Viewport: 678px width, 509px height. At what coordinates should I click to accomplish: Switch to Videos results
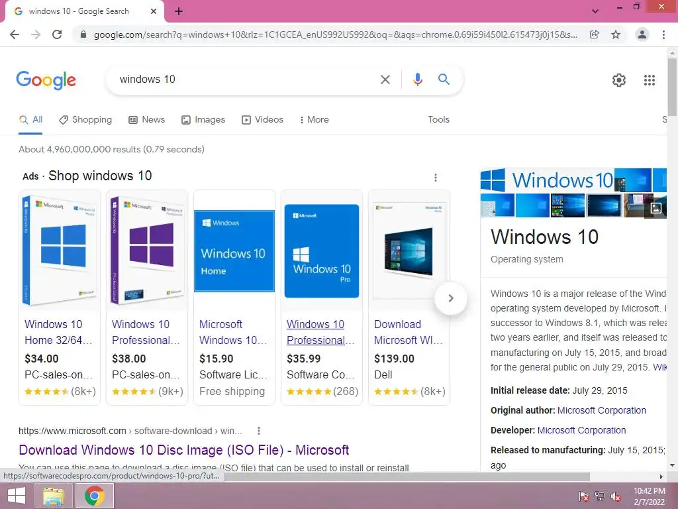(x=262, y=120)
